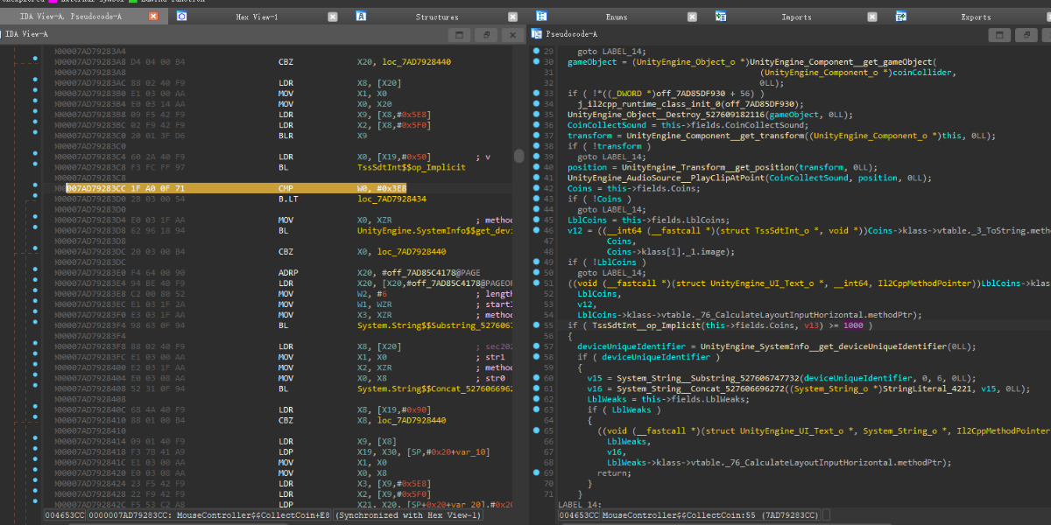Close the Structures tab
This screenshot has width=1051, height=525.
[512, 17]
